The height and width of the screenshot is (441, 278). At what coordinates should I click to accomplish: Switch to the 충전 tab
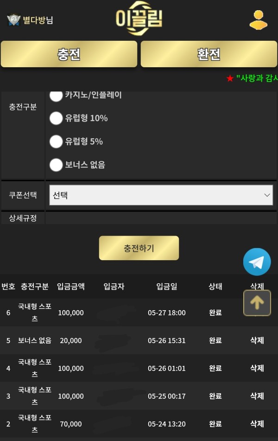point(69,54)
